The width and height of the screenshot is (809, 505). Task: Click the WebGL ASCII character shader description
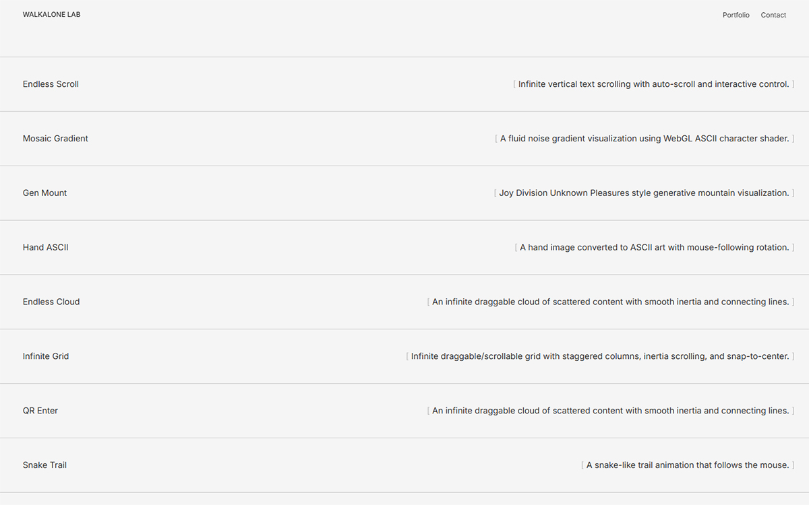point(645,139)
